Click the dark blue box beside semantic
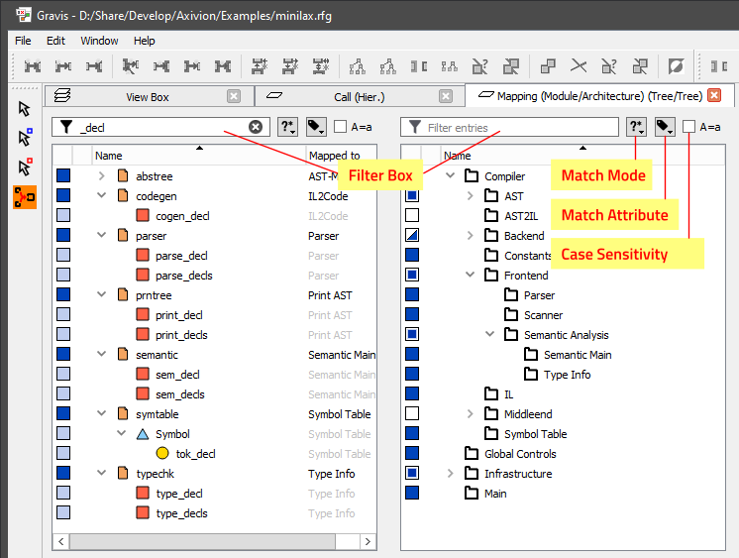 pos(63,354)
